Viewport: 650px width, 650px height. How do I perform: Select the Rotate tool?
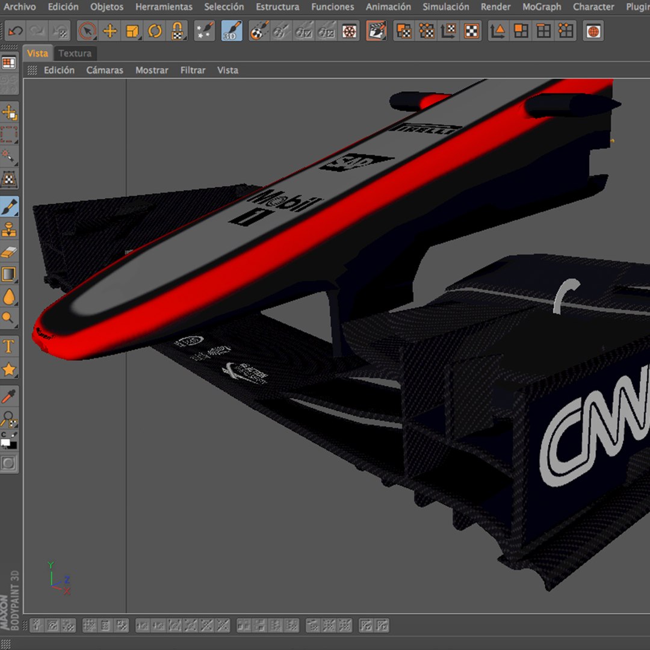point(155,31)
